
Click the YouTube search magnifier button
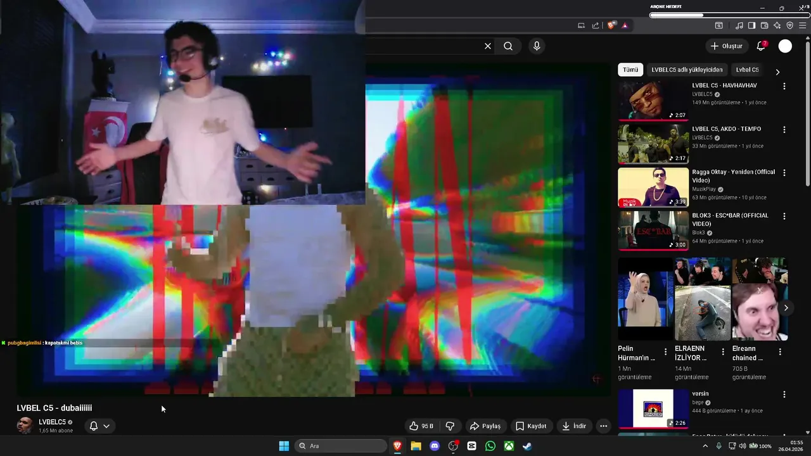[x=508, y=46]
